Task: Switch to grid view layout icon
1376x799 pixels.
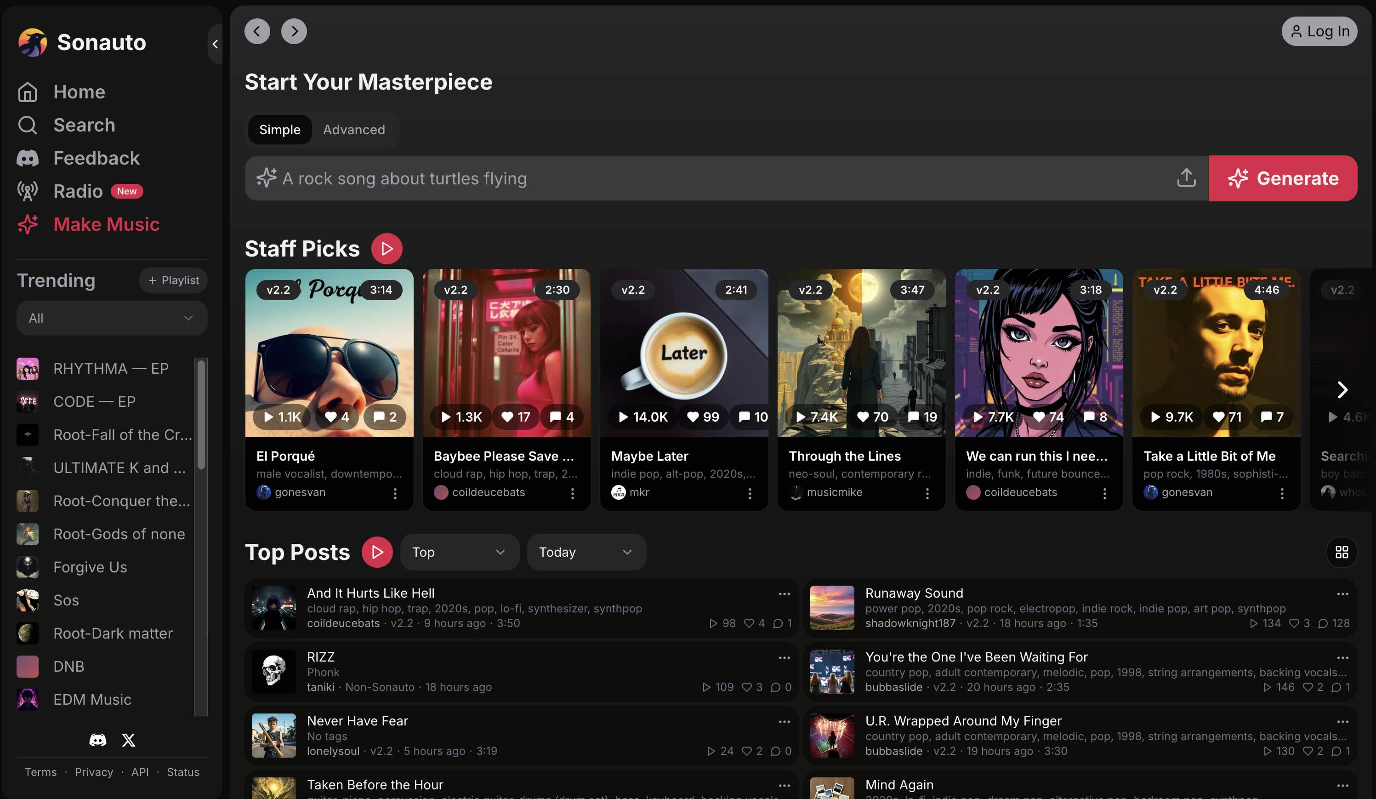Action: (x=1342, y=552)
